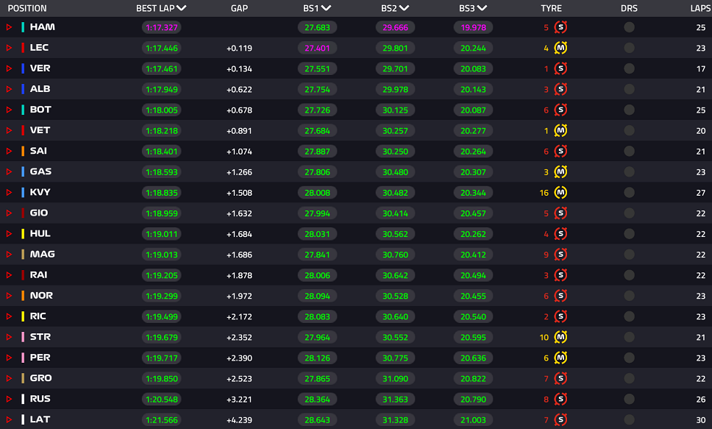Expand the LAT row arrow

pyautogui.click(x=9, y=420)
